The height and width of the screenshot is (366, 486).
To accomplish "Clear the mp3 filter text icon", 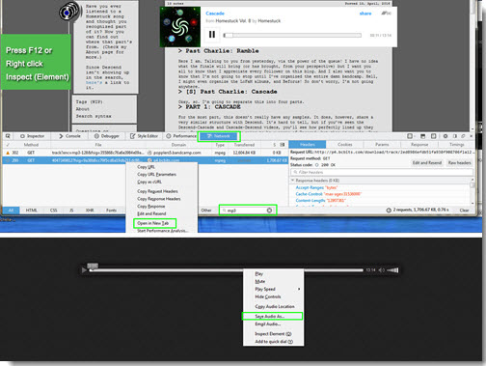I will [x=269, y=211].
